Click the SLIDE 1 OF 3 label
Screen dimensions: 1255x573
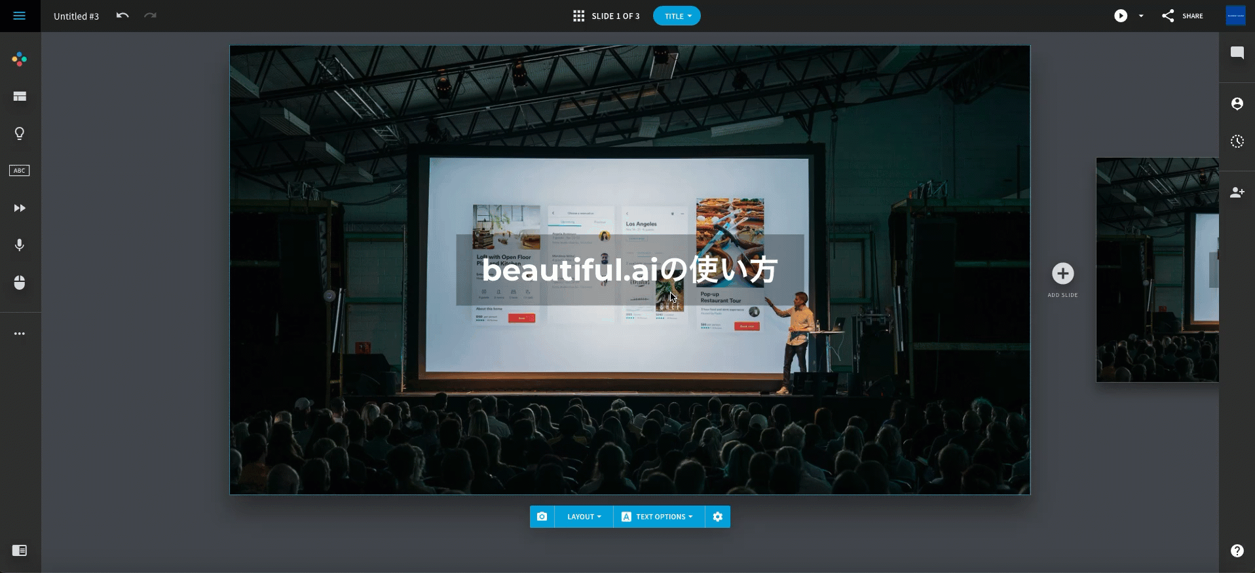tap(615, 16)
